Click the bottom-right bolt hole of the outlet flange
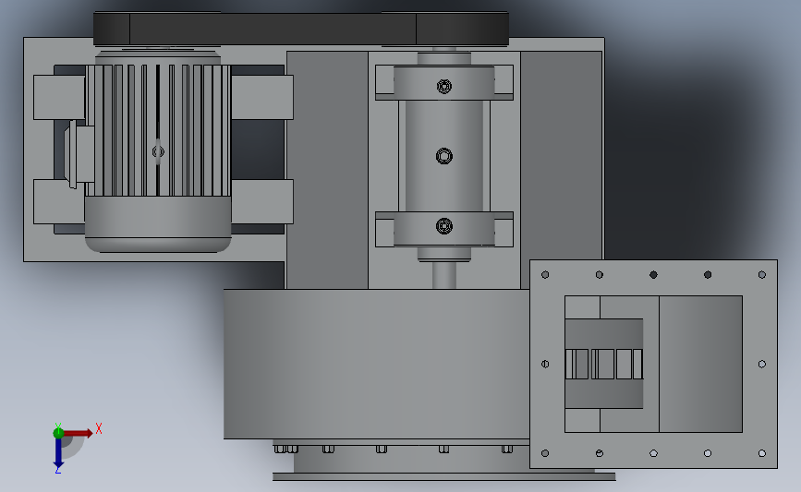The width and height of the screenshot is (801, 492). pos(761,453)
